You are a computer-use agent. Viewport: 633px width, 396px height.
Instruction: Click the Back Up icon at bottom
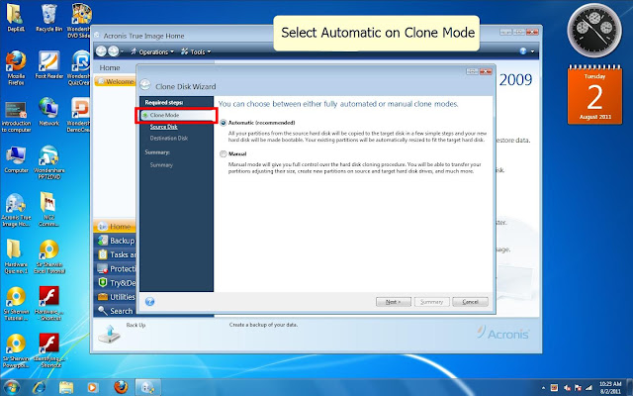tap(109, 334)
